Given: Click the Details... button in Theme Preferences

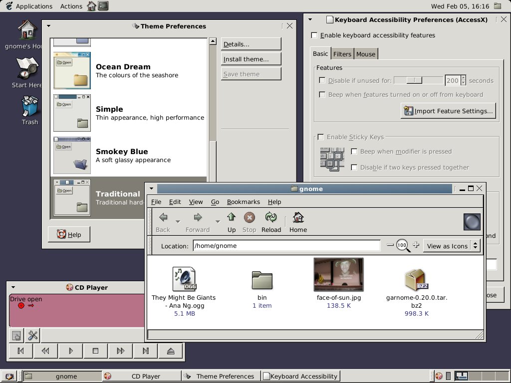Looking at the screenshot, I should pos(251,44).
